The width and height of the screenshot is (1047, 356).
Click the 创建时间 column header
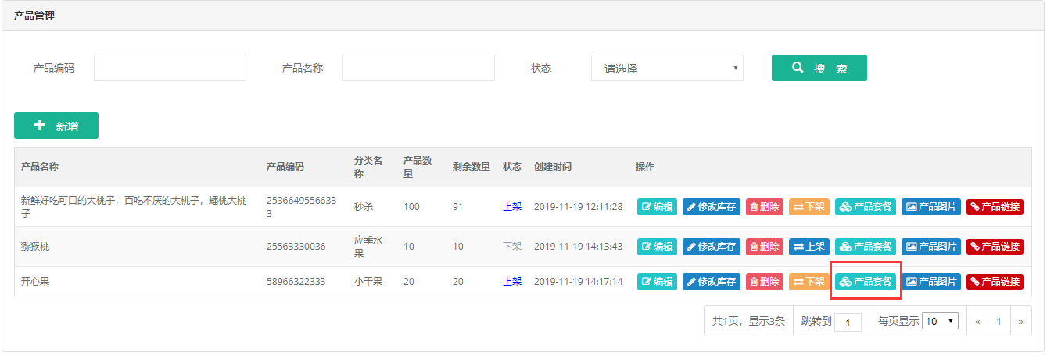coord(553,167)
